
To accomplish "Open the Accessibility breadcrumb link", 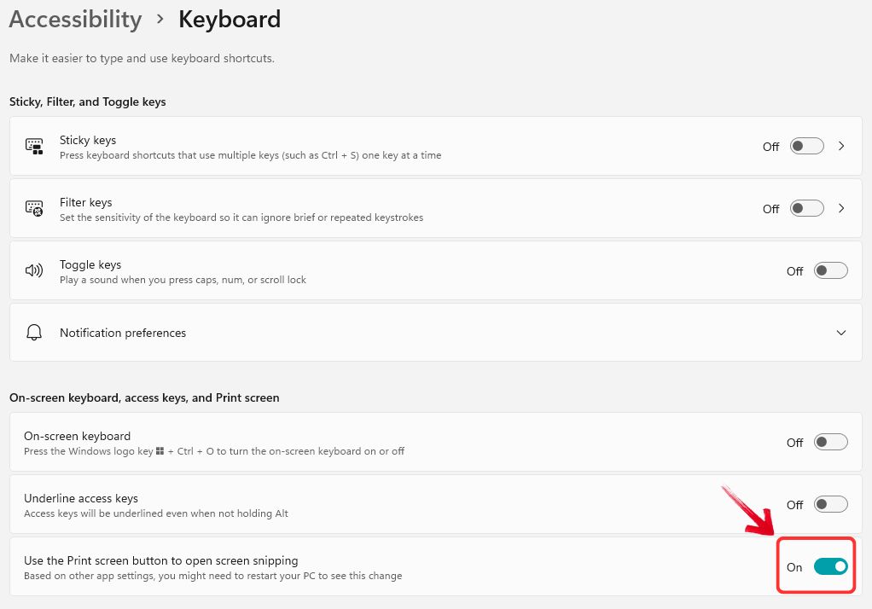I will tap(74, 19).
